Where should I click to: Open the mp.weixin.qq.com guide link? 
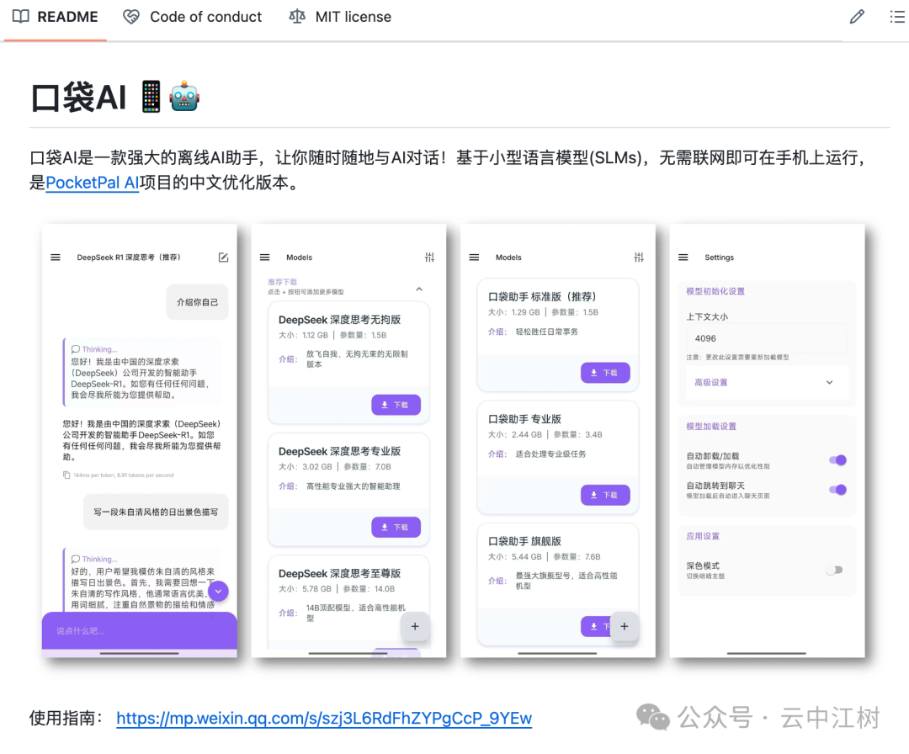click(x=324, y=718)
